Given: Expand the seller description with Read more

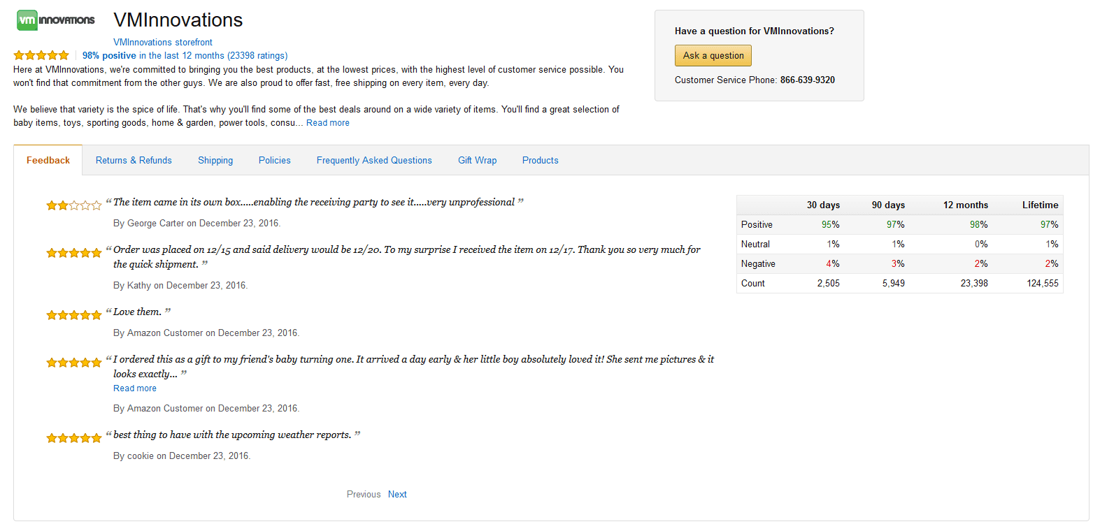Looking at the screenshot, I should [x=327, y=122].
